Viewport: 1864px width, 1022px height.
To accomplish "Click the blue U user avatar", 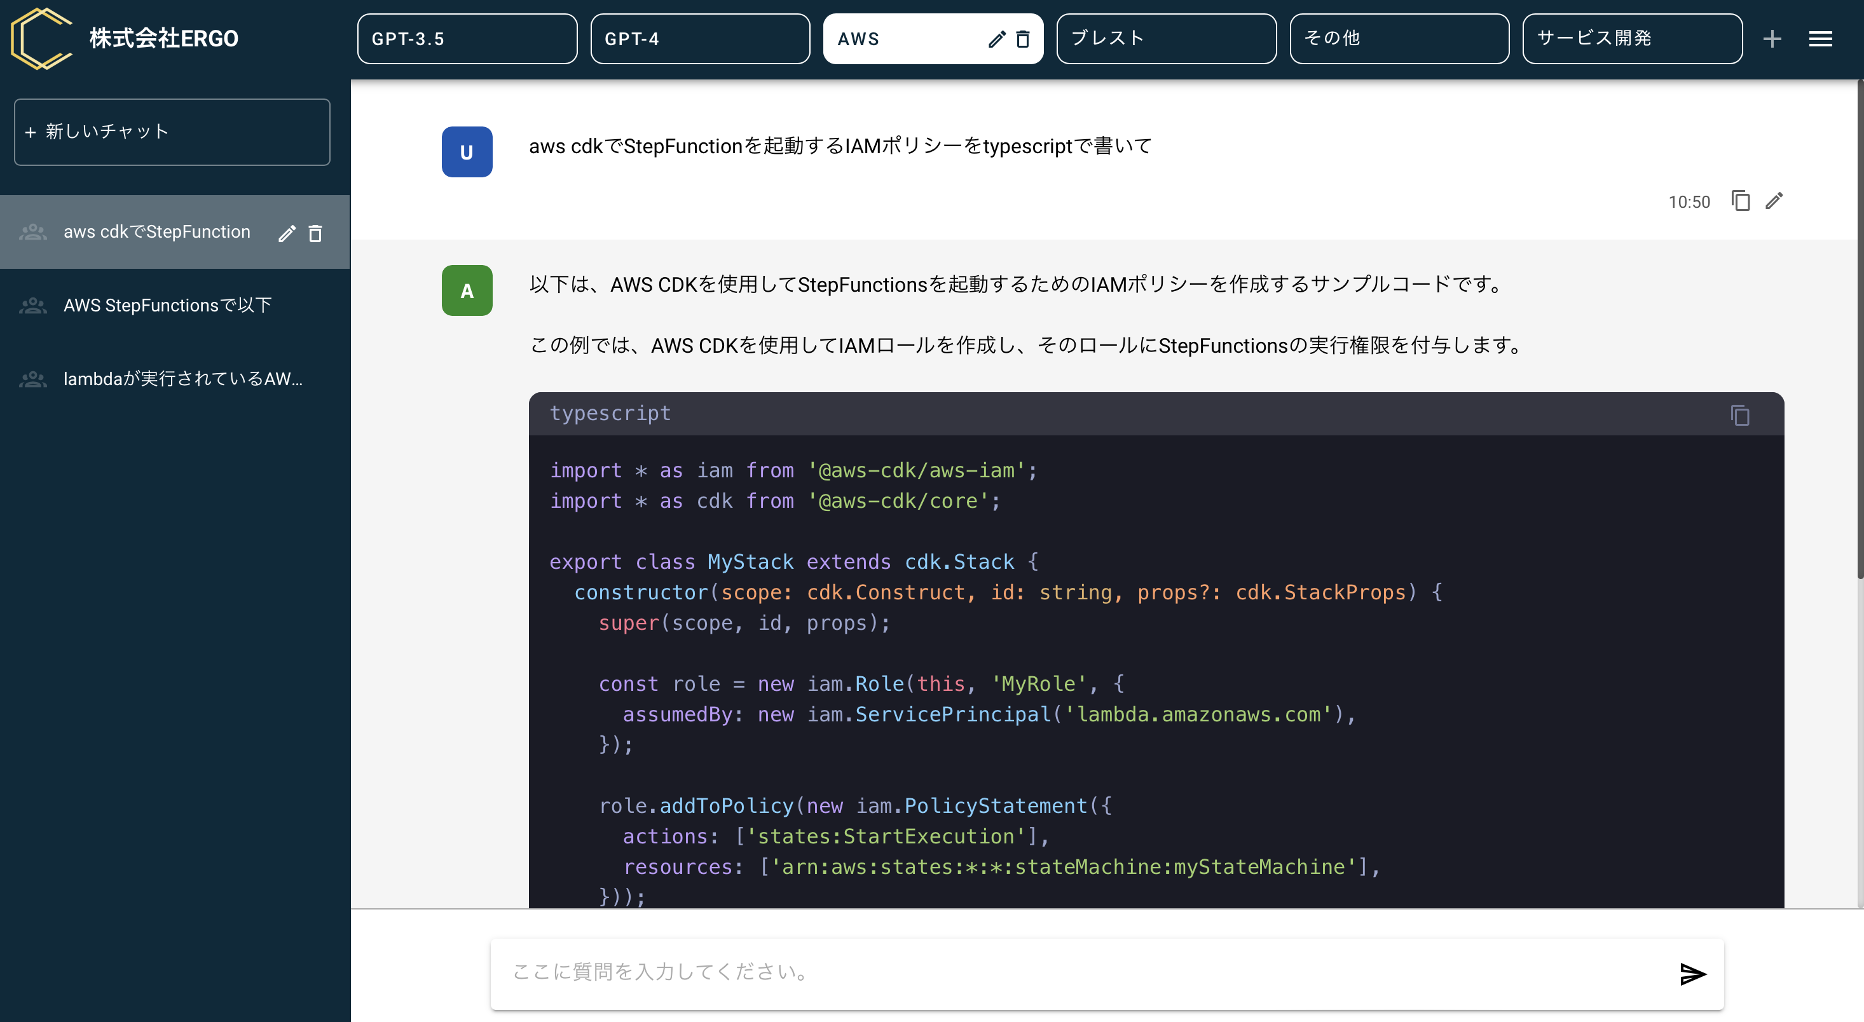I will tap(467, 152).
